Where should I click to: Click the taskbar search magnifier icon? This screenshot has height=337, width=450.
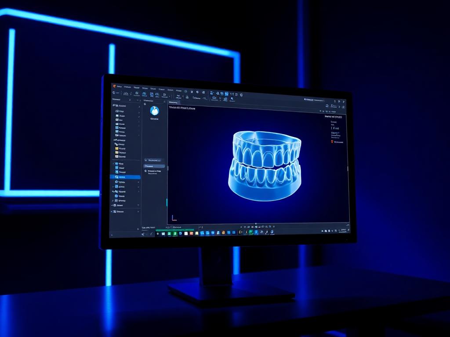coord(158,234)
